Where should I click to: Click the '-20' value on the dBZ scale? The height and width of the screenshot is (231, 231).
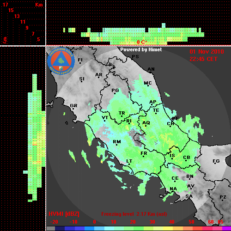point(54,222)
